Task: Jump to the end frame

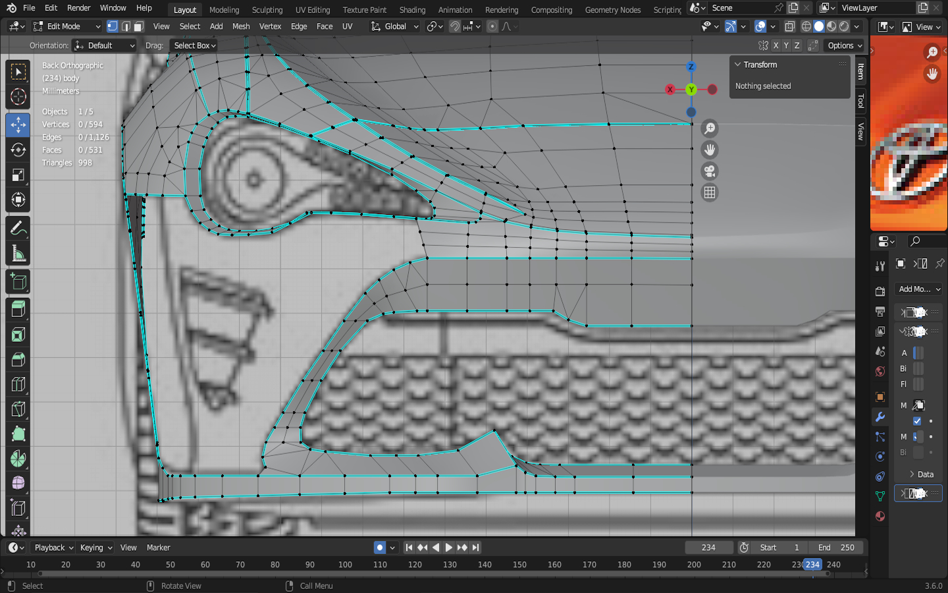Action: click(475, 548)
